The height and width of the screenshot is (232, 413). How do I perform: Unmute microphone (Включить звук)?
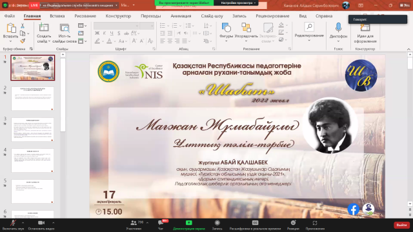tap(13, 223)
